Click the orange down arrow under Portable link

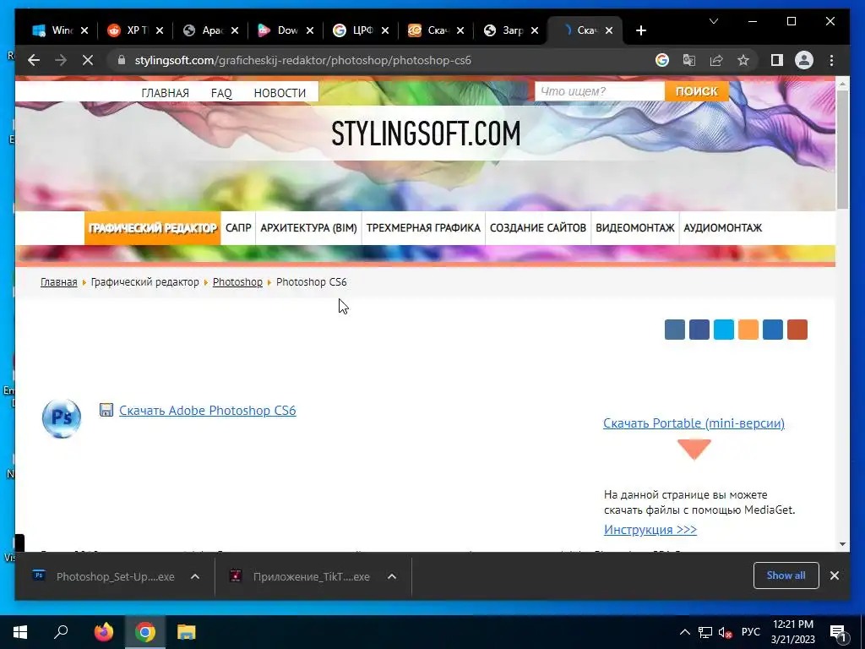pyautogui.click(x=694, y=450)
